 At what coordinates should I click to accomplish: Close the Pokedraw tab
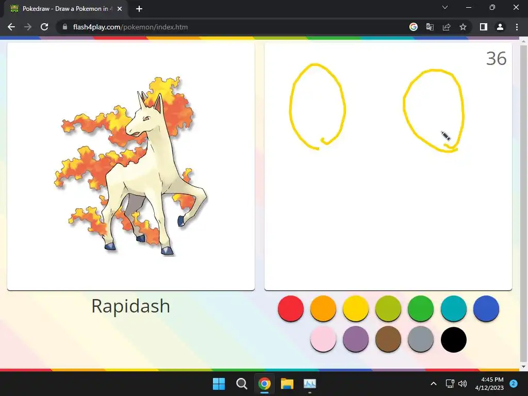tap(120, 9)
